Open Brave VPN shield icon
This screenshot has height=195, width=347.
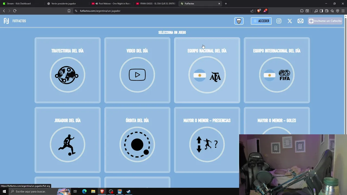(338, 11)
